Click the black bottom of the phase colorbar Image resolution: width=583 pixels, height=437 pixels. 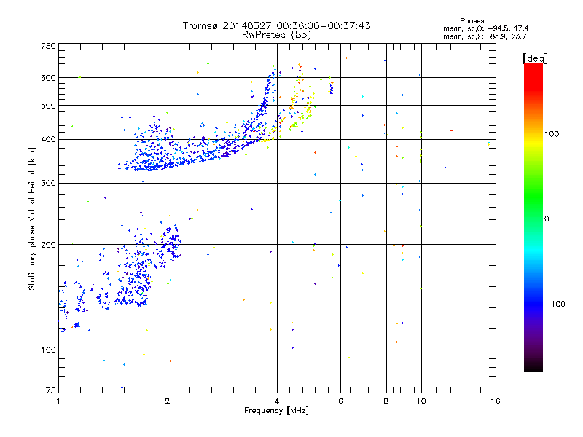coord(533,366)
